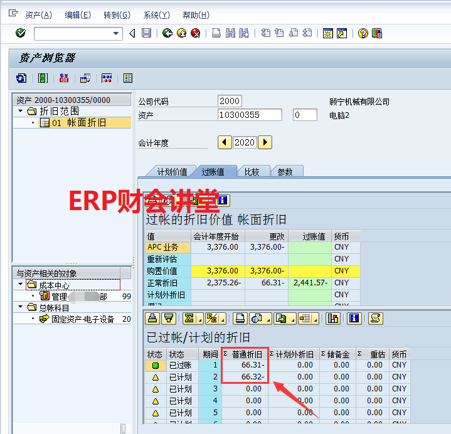Select the 01 帐面折旧 tree item
This screenshot has height=434, width=451.
tap(78, 123)
